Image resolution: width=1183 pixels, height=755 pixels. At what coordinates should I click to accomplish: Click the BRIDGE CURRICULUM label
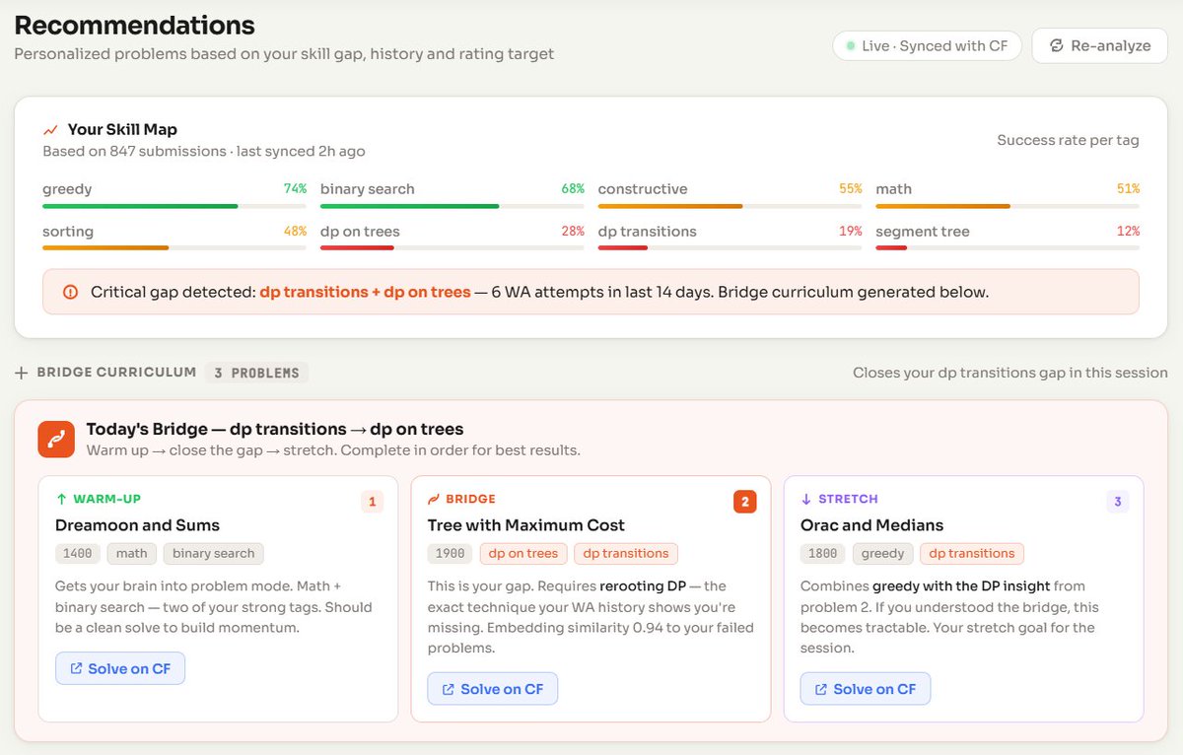[116, 373]
